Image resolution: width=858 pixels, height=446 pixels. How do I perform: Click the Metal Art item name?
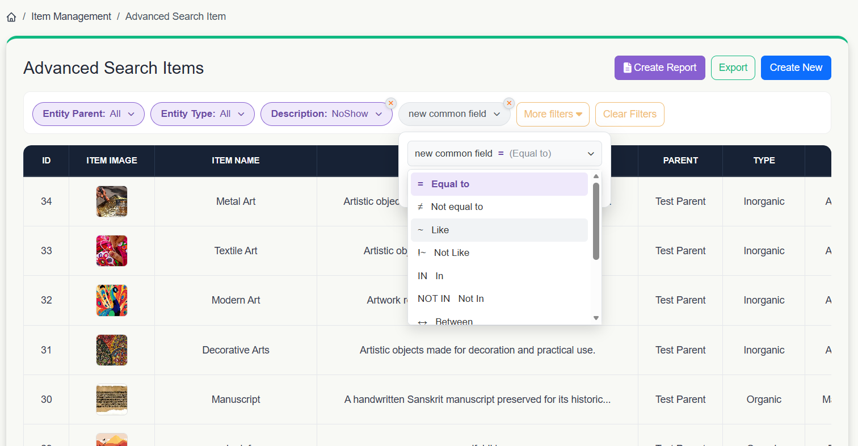click(x=236, y=201)
